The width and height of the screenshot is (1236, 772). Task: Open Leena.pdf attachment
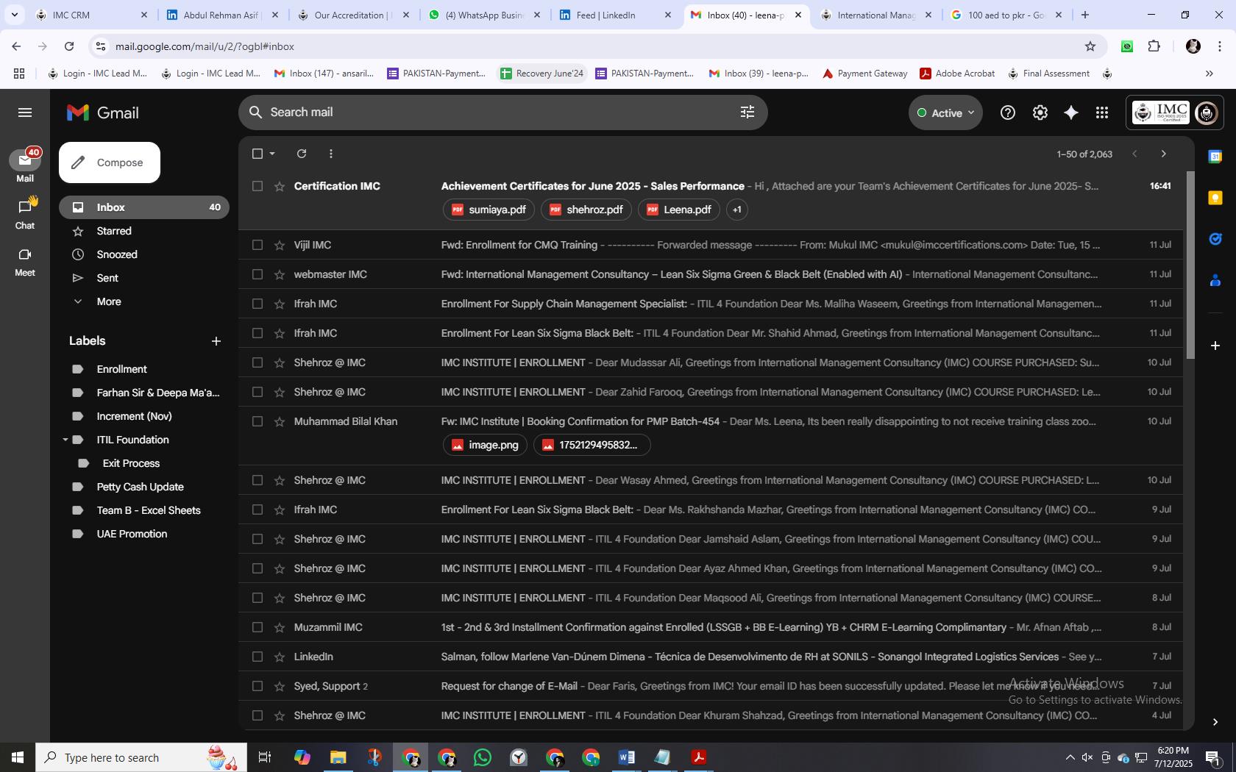point(678,210)
